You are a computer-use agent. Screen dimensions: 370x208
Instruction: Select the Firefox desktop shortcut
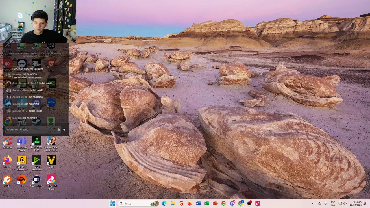coord(7,162)
